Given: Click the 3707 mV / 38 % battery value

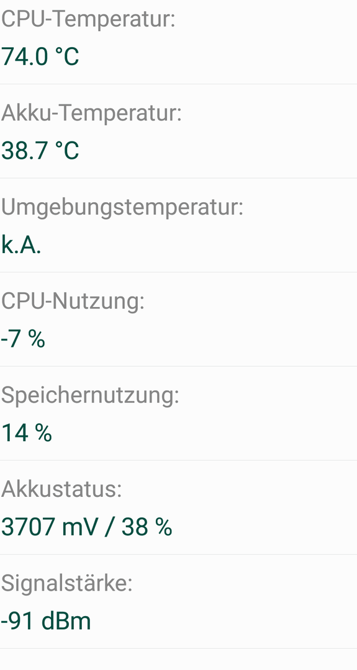Looking at the screenshot, I should coord(87,527).
